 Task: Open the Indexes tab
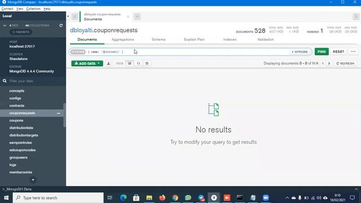230,39
